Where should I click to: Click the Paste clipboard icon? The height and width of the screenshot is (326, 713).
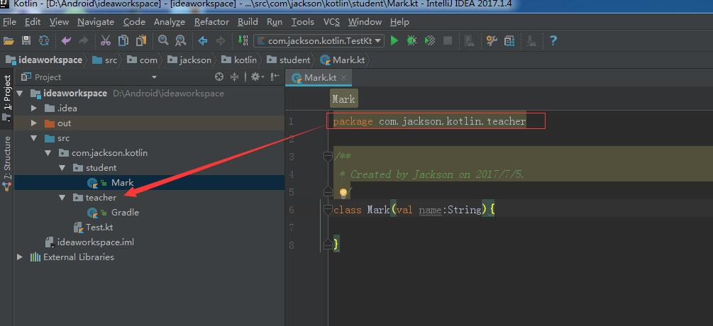(x=141, y=41)
